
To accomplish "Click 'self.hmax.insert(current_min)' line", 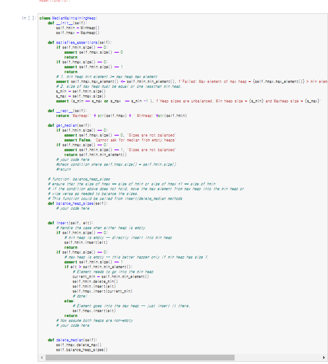I will click(x=102, y=291).
